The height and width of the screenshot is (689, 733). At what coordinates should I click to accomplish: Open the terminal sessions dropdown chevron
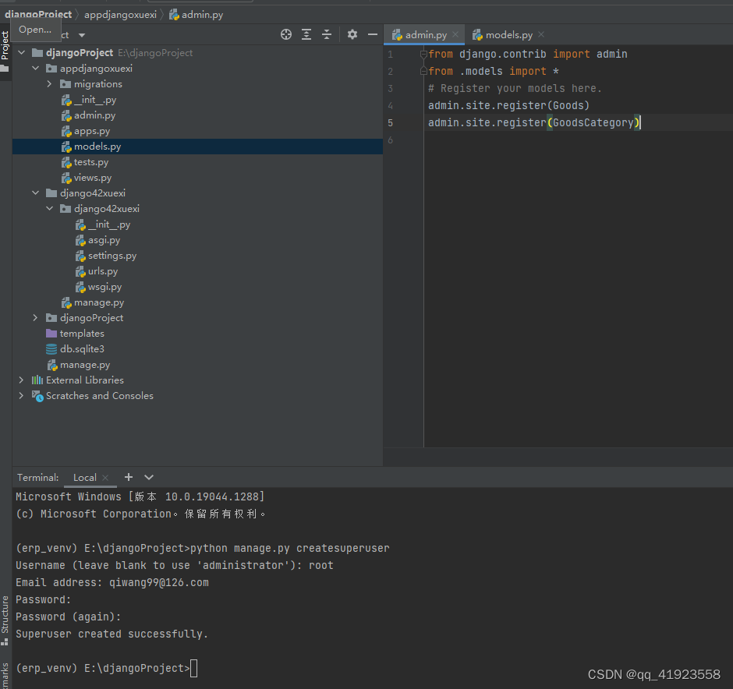click(148, 477)
